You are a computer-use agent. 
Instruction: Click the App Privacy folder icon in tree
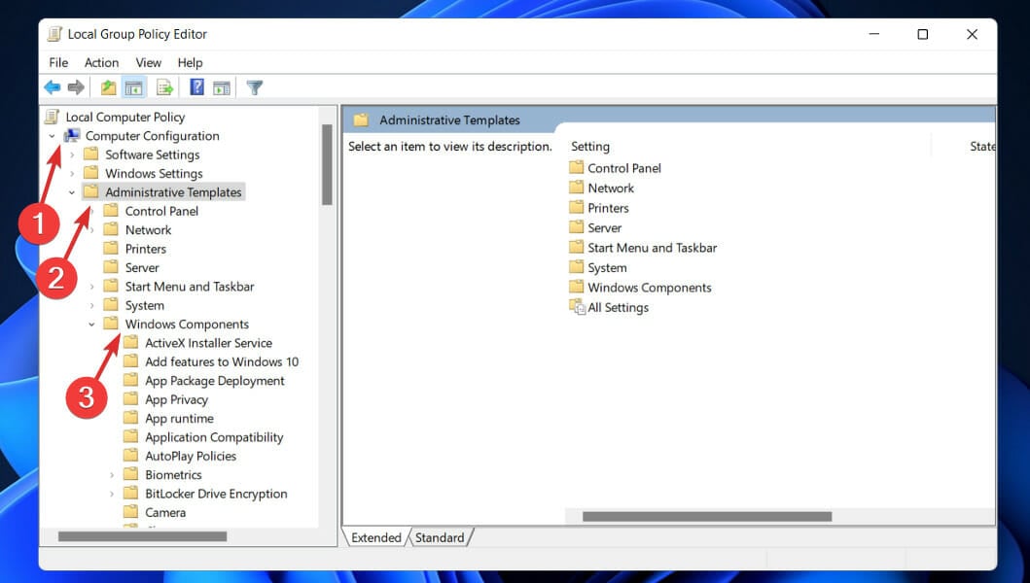tap(130, 399)
